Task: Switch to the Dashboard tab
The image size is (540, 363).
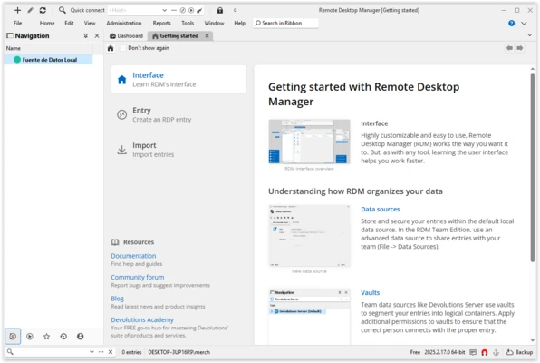Action: tap(126, 36)
